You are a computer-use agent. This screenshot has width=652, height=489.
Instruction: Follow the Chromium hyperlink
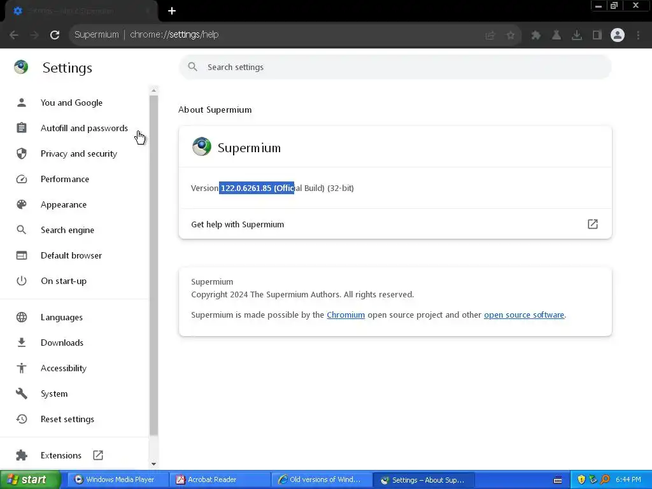coord(346,315)
